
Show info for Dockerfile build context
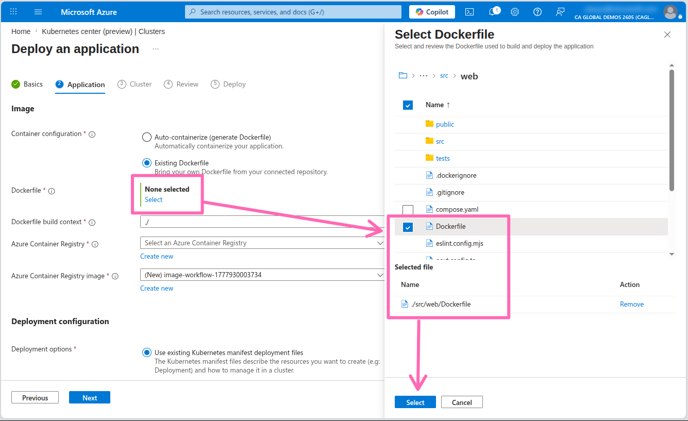92,223
